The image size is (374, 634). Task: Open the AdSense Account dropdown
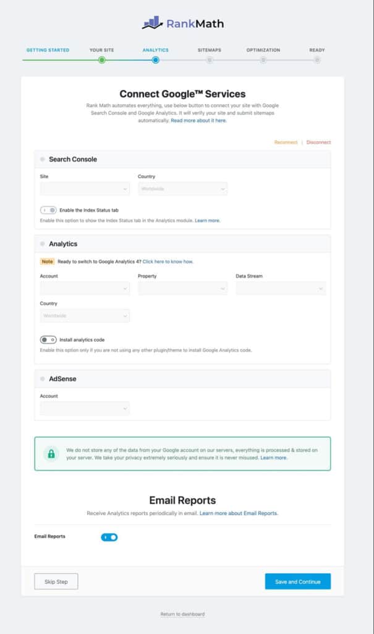pyautogui.click(x=85, y=408)
